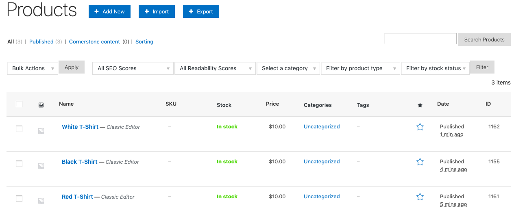The height and width of the screenshot is (219, 514).
Task: Tick the Red T-Shirt checkbox
Action: 19,199
